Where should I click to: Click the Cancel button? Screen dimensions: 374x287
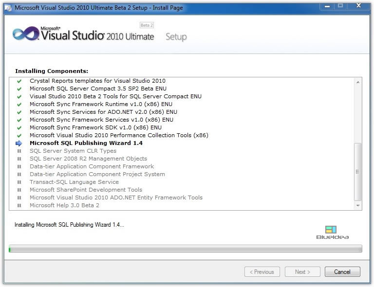pos(342,272)
